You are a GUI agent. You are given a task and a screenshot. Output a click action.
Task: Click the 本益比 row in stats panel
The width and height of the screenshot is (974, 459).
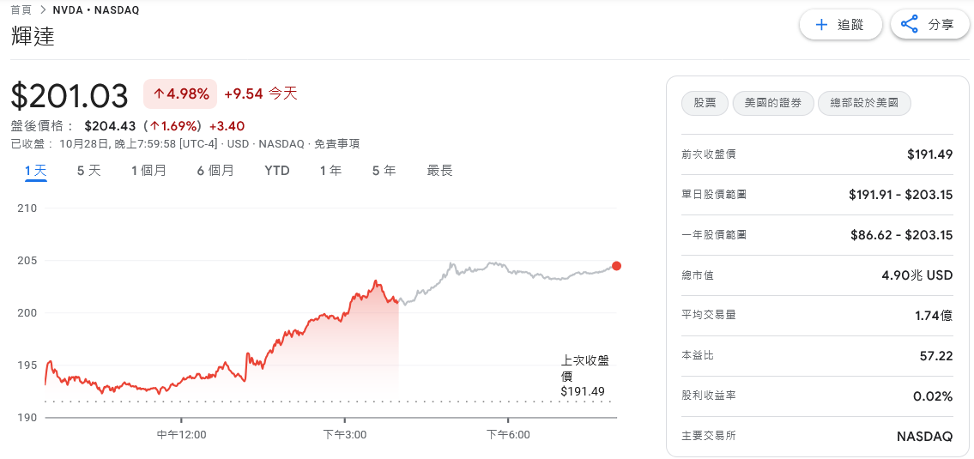[x=816, y=355]
